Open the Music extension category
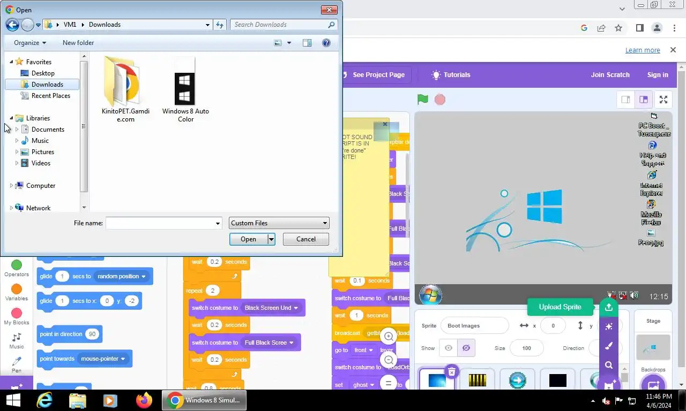 coord(17,341)
